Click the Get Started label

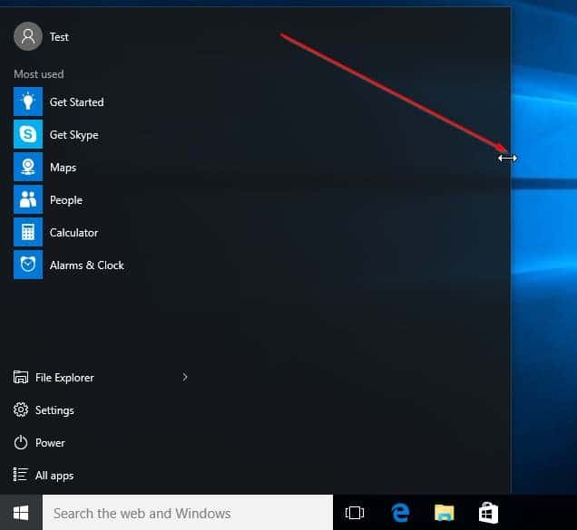point(76,102)
